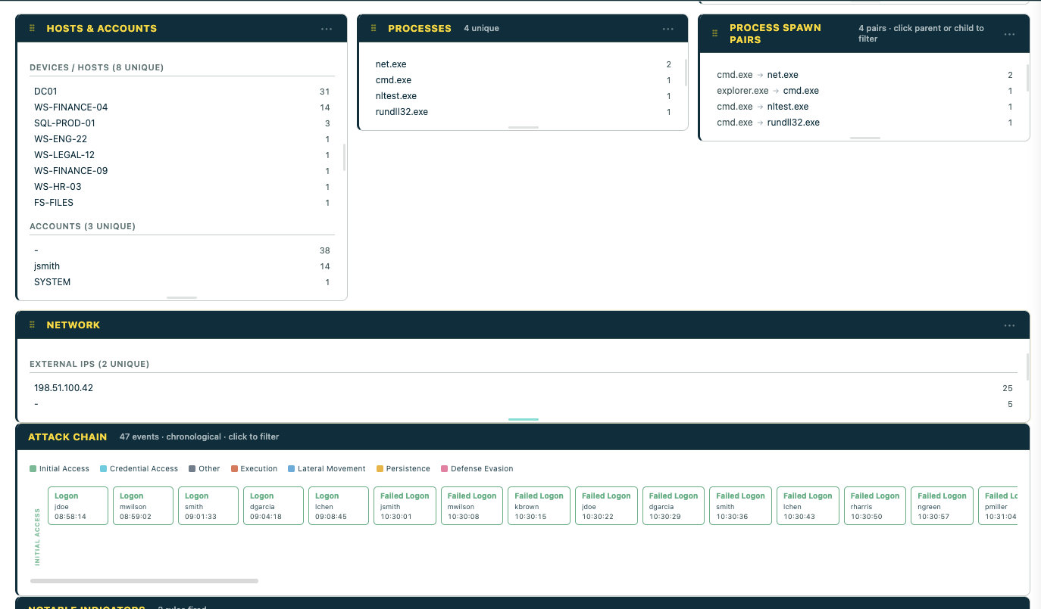This screenshot has height=609, width=1041.
Task: Filter by the Credential Access legend swatch
Action: 104,469
